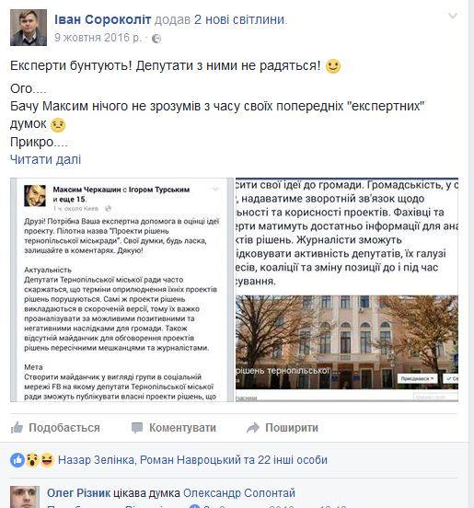The width and height of the screenshot is (474, 508).
Task: Open Олег Різник commenter profile
Action: point(78,493)
